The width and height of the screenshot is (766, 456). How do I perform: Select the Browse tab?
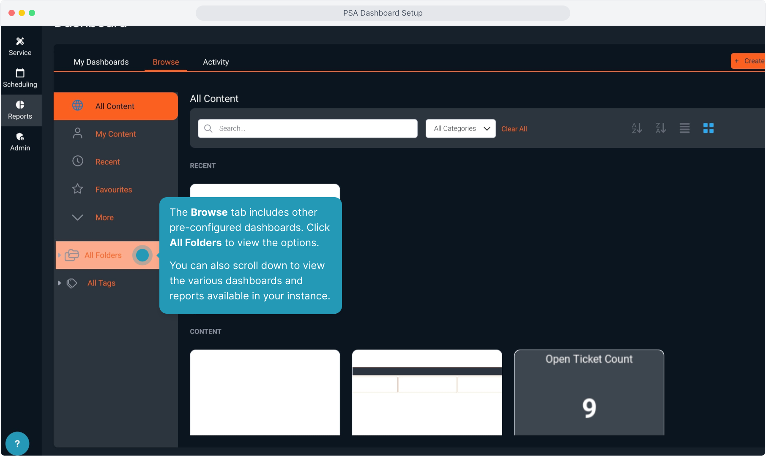[166, 62]
